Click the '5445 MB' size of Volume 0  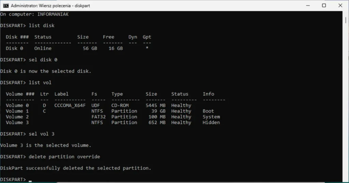click(x=155, y=105)
